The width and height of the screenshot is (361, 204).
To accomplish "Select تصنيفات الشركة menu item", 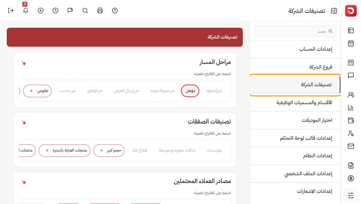I will click(295, 85).
